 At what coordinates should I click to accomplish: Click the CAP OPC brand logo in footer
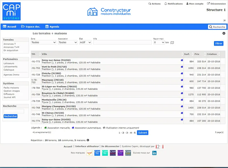tap(120, 153)
